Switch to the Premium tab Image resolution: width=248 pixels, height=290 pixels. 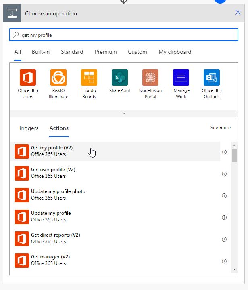tap(106, 52)
